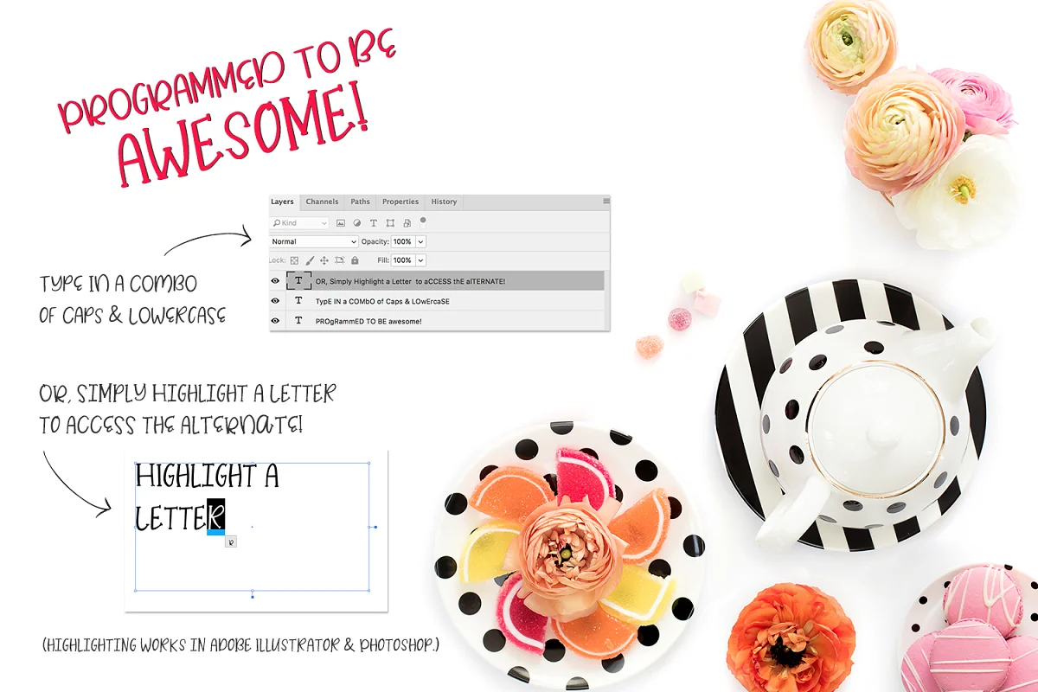
Task: Open the Normal blend mode dropdown
Action: 314,241
